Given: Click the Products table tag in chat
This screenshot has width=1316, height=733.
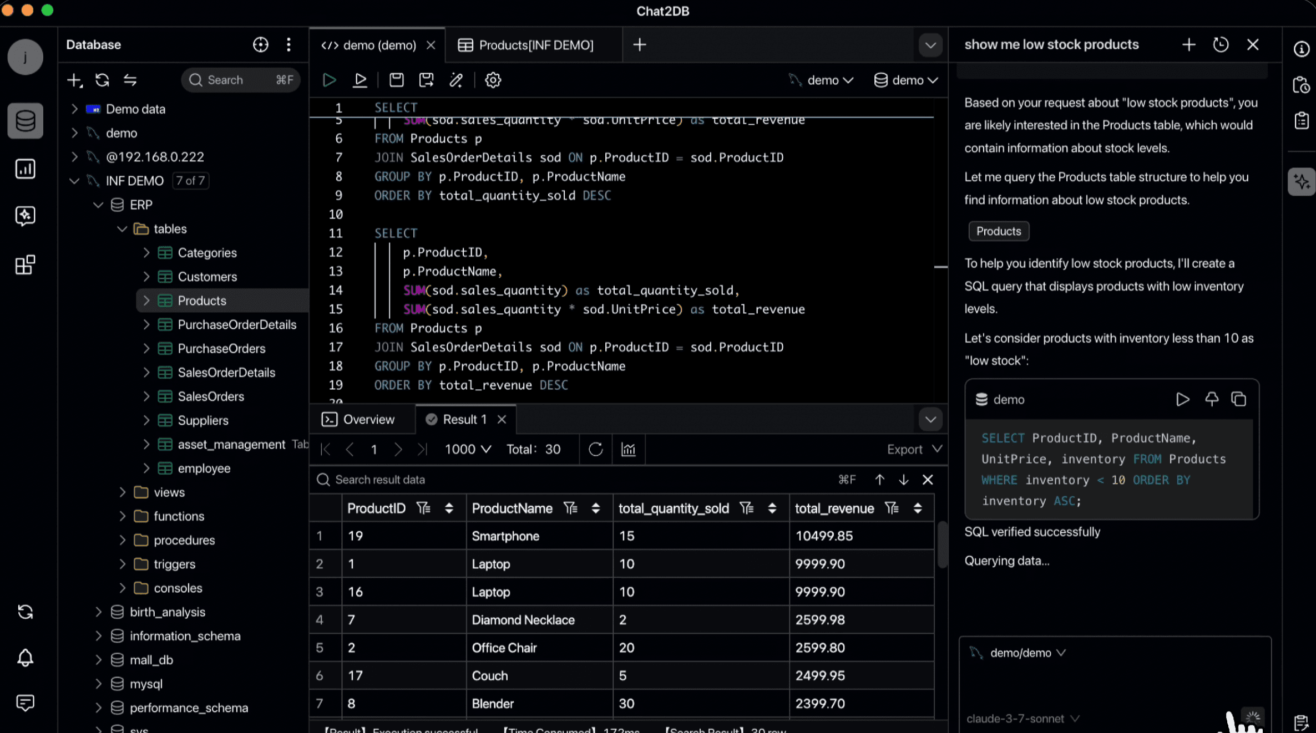Looking at the screenshot, I should click(x=999, y=231).
